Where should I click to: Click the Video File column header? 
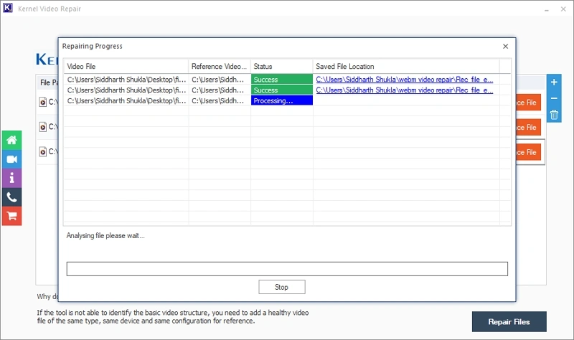(x=126, y=66)
